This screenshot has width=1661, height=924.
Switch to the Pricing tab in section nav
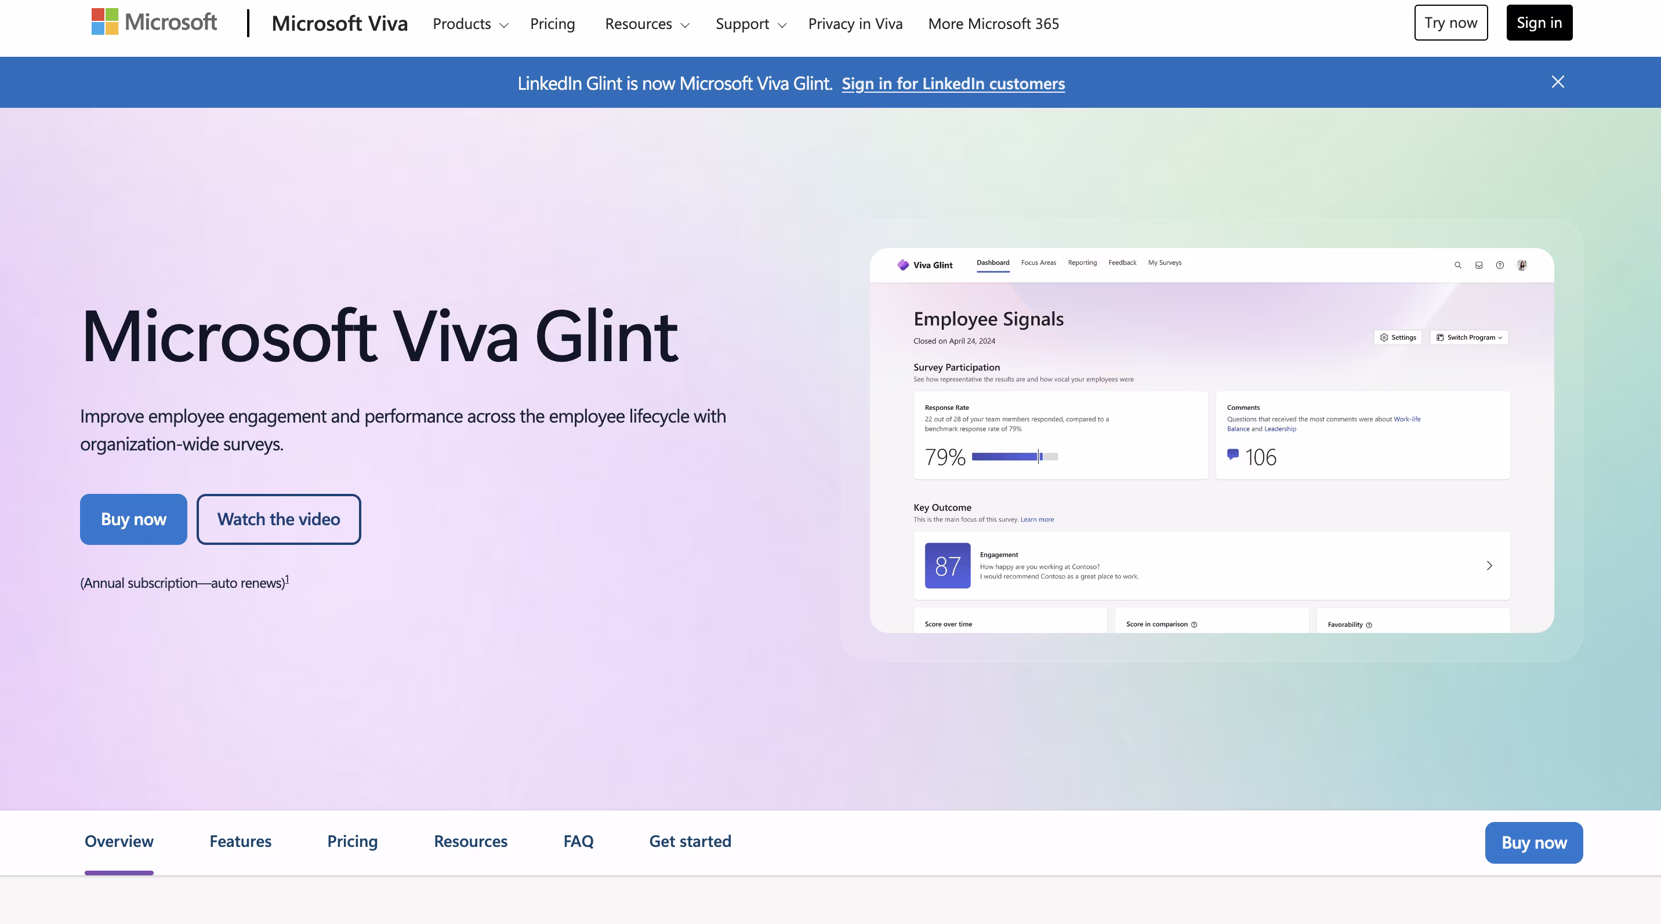pos(352,842)
